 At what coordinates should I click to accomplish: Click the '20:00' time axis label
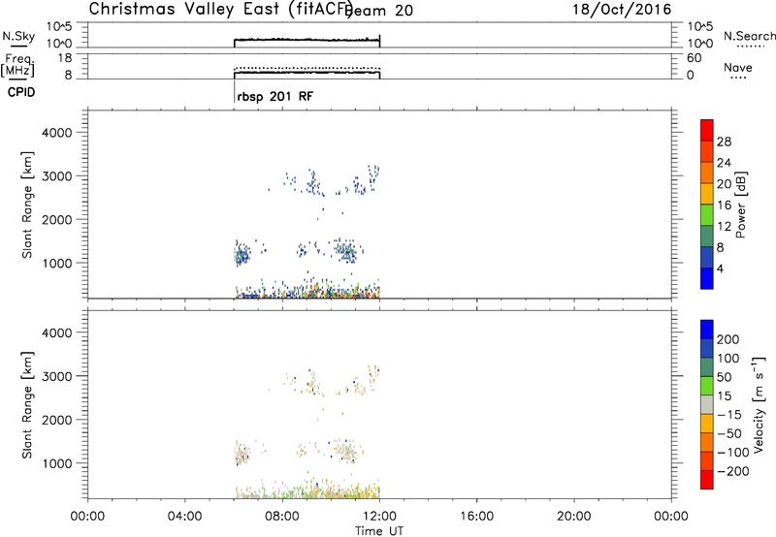[x=573, y=517]
